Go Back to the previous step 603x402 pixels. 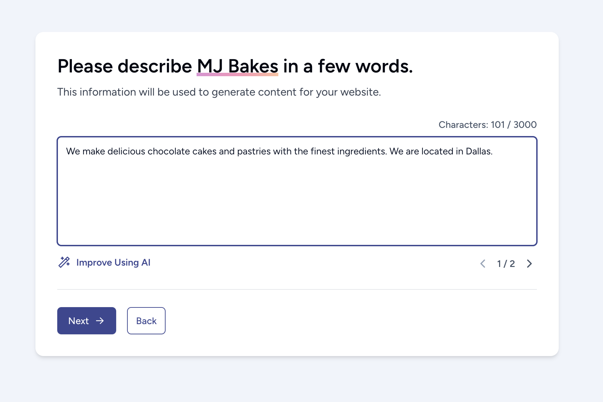tap(146, 321)
